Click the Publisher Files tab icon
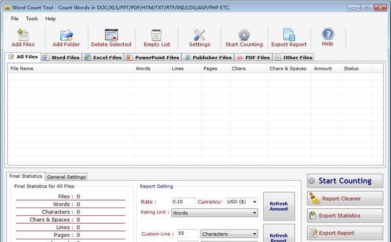Image resolution: width=391 pixels, height=242 pixels. click(x=187, y=57)
